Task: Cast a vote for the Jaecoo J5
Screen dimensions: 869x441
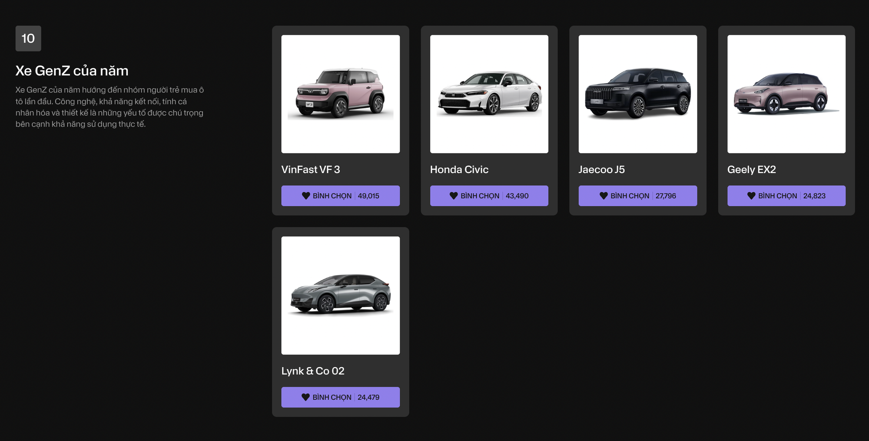Action: click(x=637, y=196)
